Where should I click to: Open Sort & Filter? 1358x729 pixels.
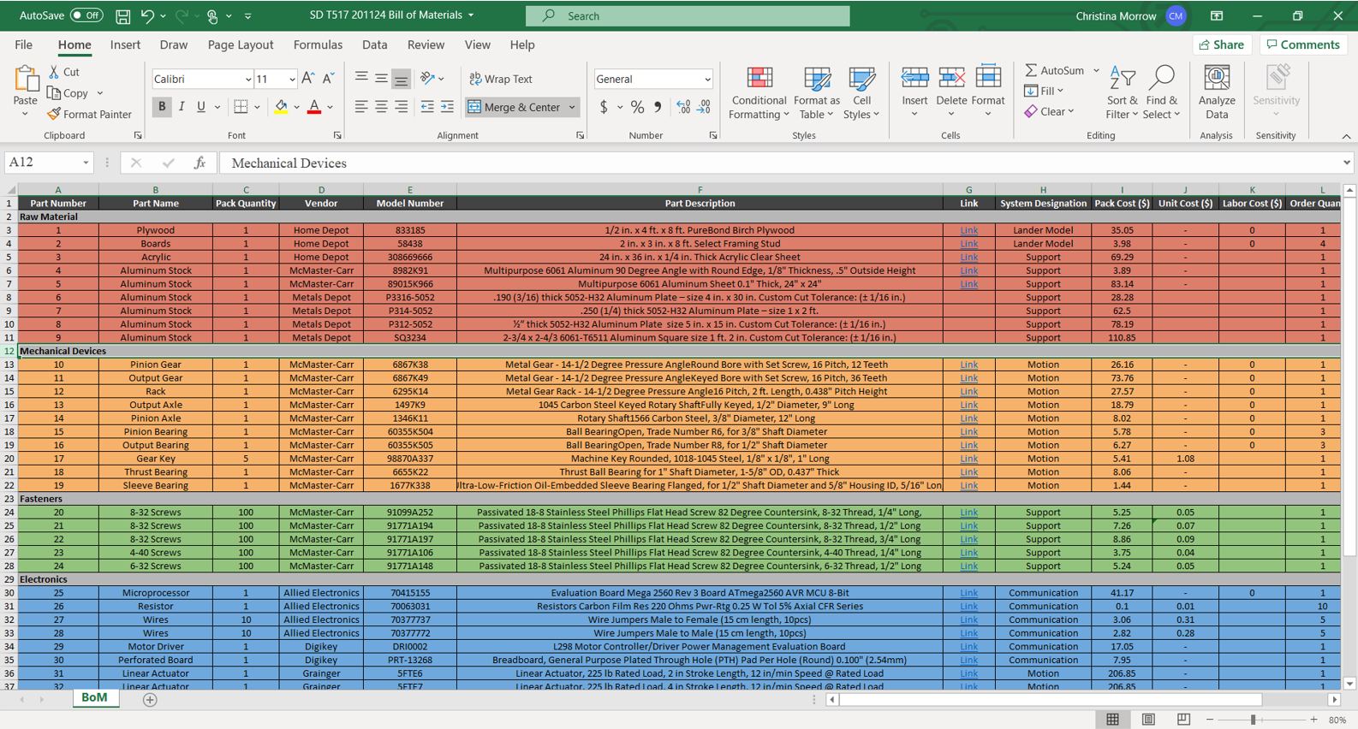coord(1122,93)
